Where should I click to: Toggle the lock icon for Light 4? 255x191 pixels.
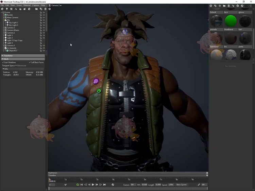point(41,43)
